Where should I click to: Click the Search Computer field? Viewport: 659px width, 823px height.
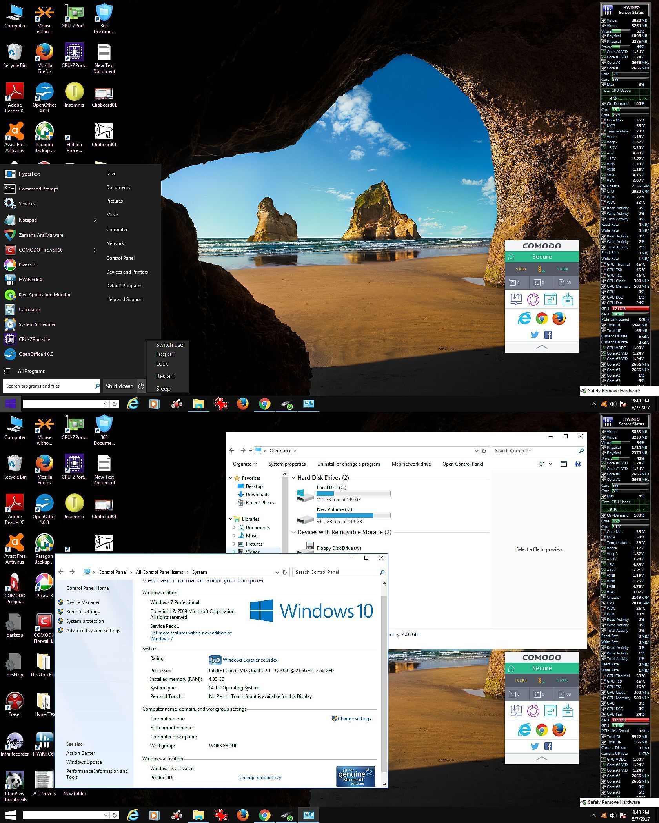539,451
